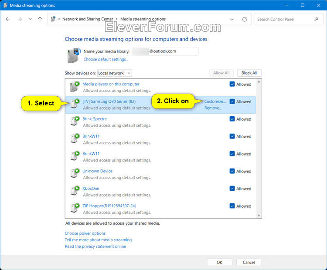Select the Unknown Device name
The image size is (327, 270).
click(x=97, y=171)
